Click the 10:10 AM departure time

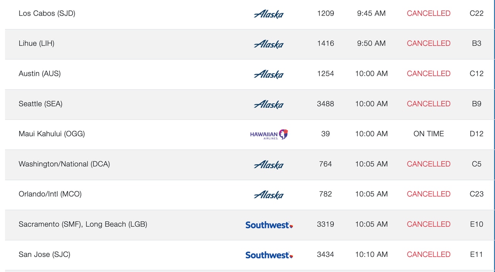pos(371,254)
